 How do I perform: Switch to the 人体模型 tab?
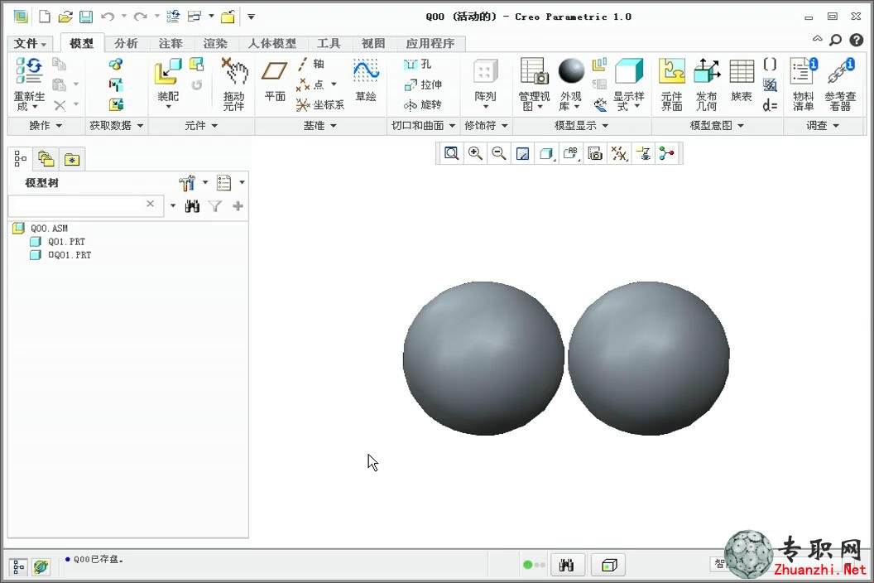[272, 44]
